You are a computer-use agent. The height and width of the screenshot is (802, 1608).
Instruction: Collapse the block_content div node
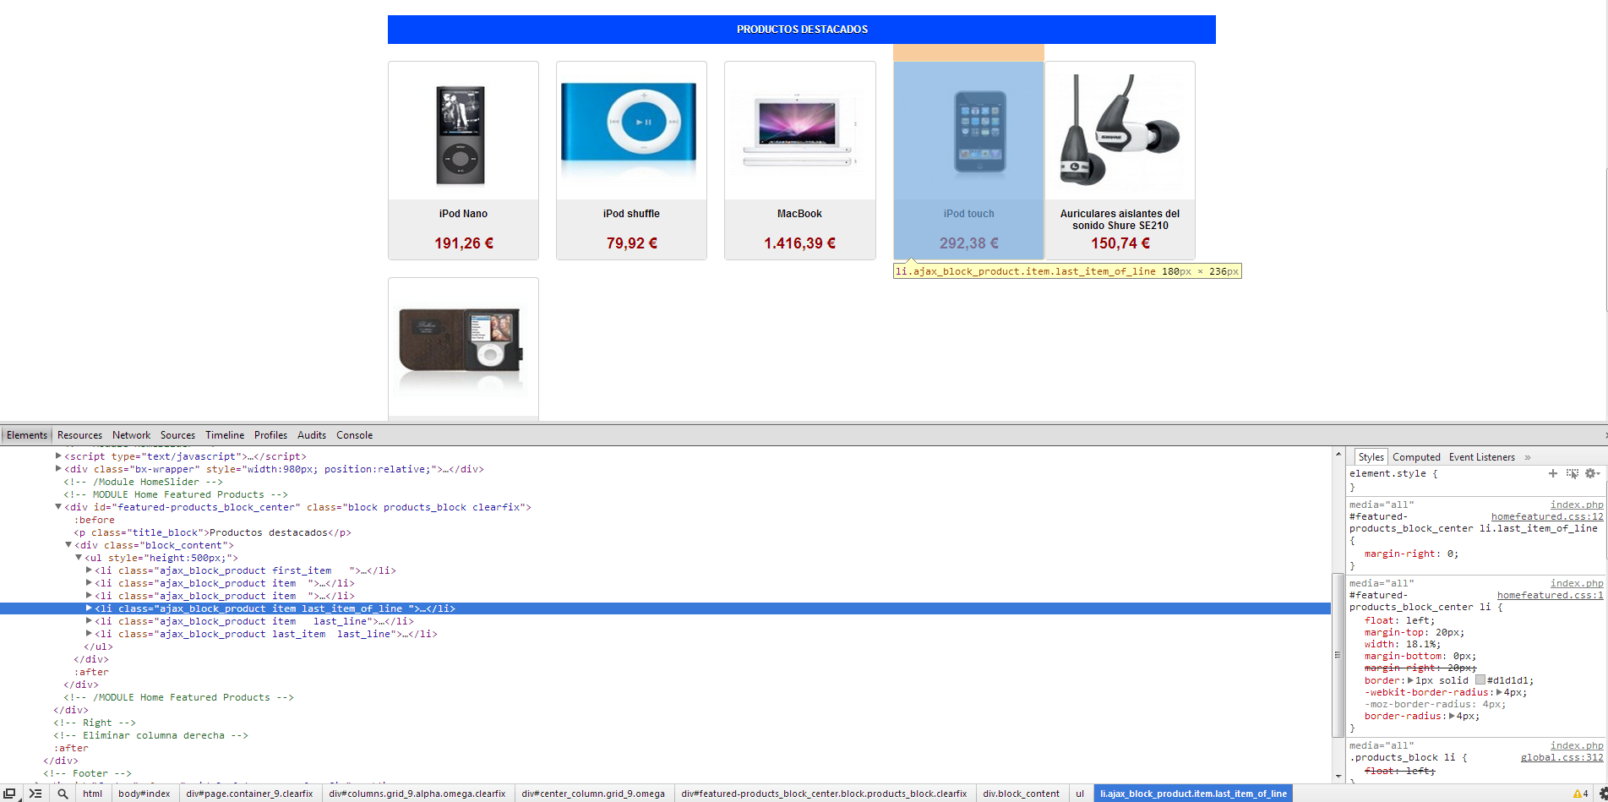(x=68, y=545)
